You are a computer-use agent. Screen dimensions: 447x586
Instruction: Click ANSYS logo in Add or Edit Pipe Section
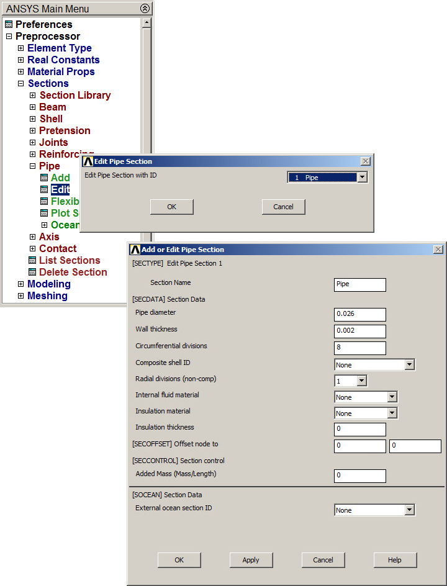(135, 250)
